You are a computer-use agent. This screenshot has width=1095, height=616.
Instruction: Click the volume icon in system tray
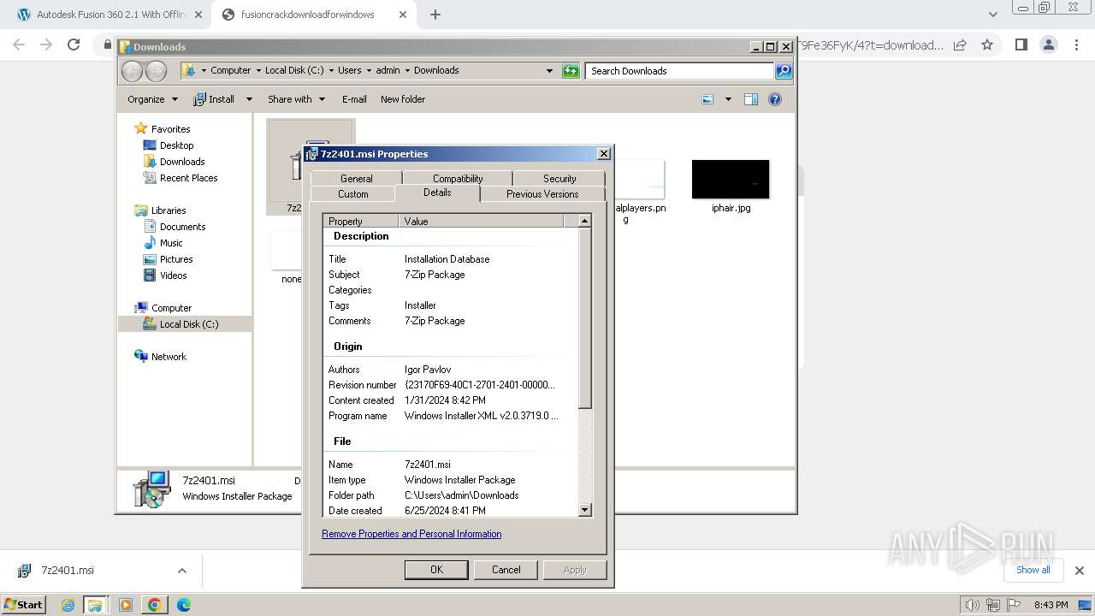click(x=973, y=605)
